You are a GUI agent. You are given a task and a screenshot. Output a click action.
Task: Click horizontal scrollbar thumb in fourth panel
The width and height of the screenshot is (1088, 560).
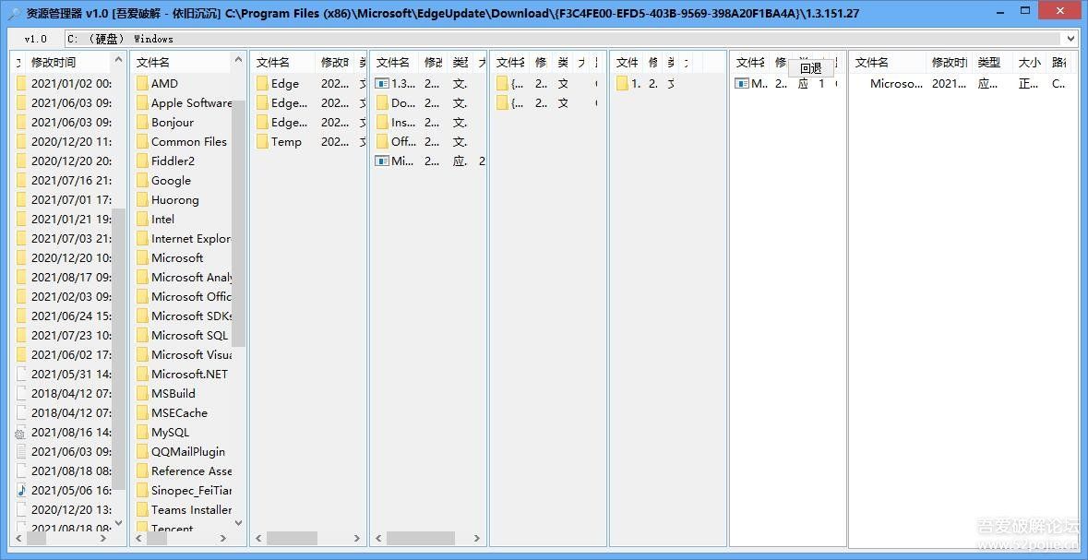421,538
